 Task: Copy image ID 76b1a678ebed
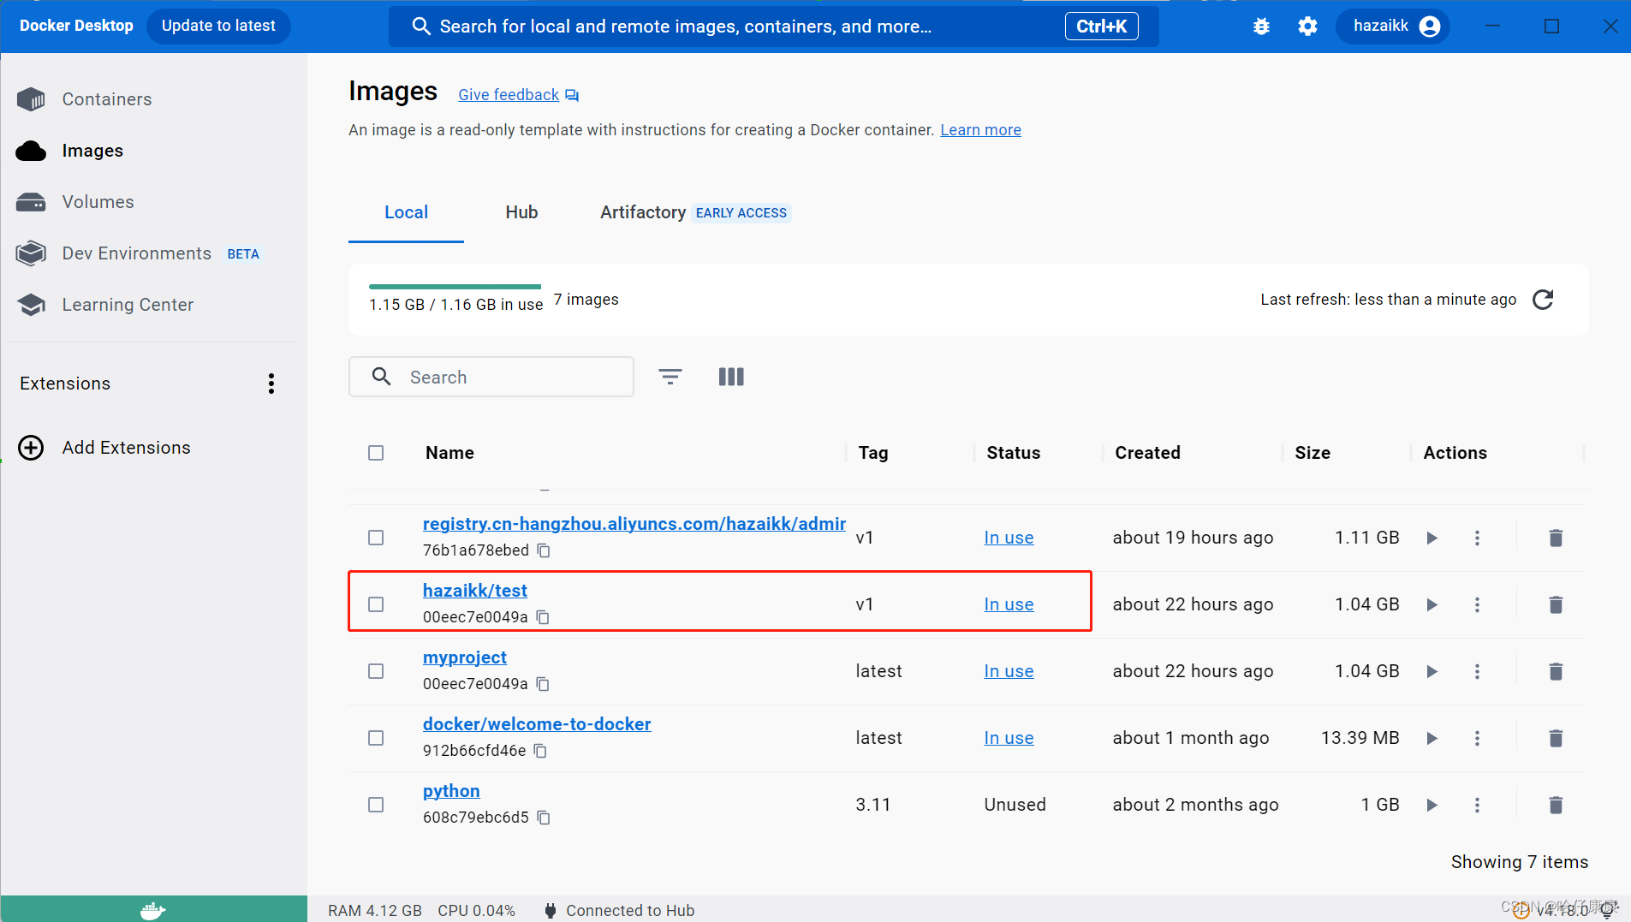tap(544, 550)
